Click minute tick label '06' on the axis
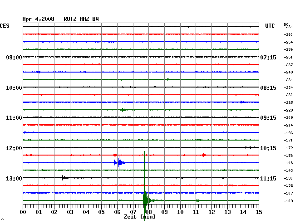This screenshot has width=295, height=224. [117, 212]
